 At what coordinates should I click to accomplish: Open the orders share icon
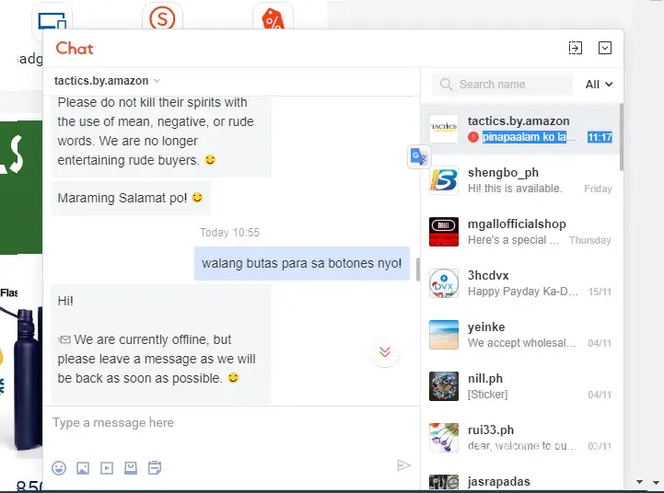[x=155, y=467]
